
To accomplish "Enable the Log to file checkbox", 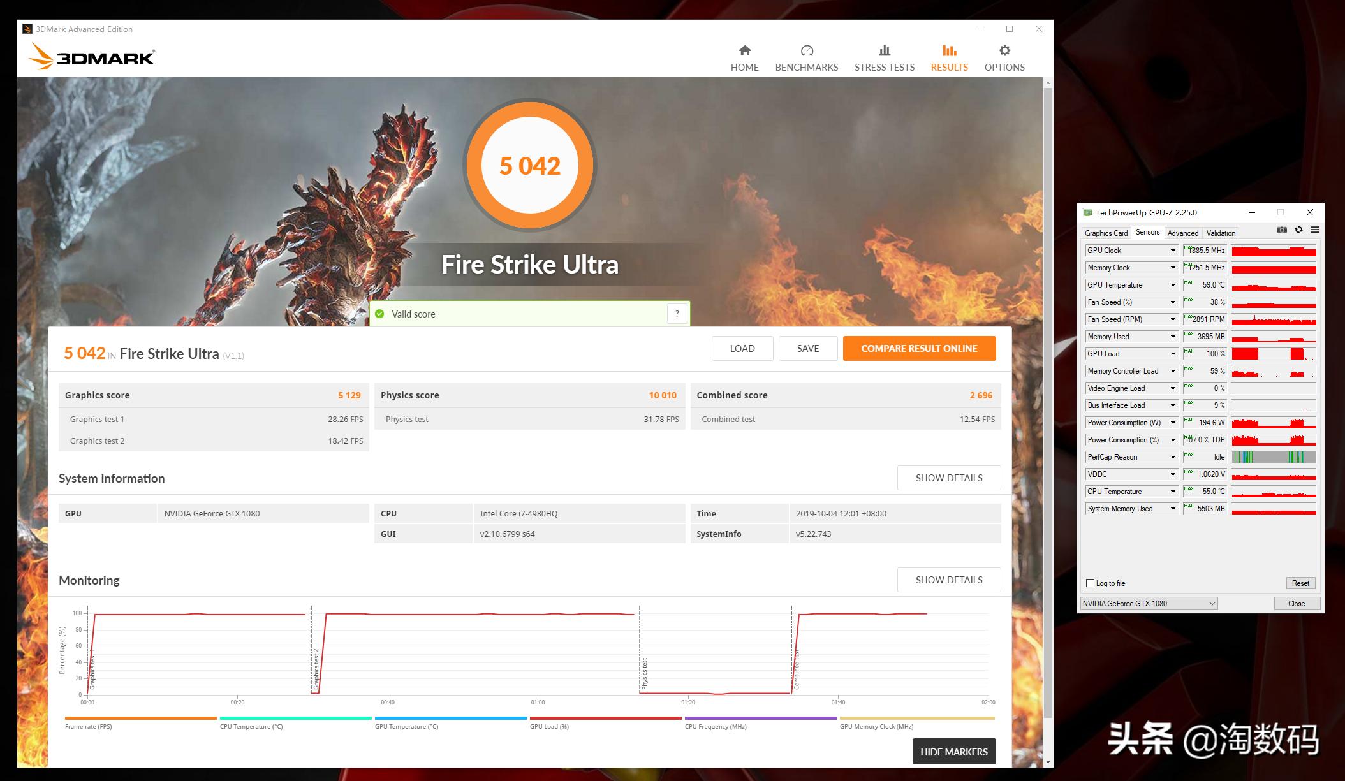I will point(1091,583).
